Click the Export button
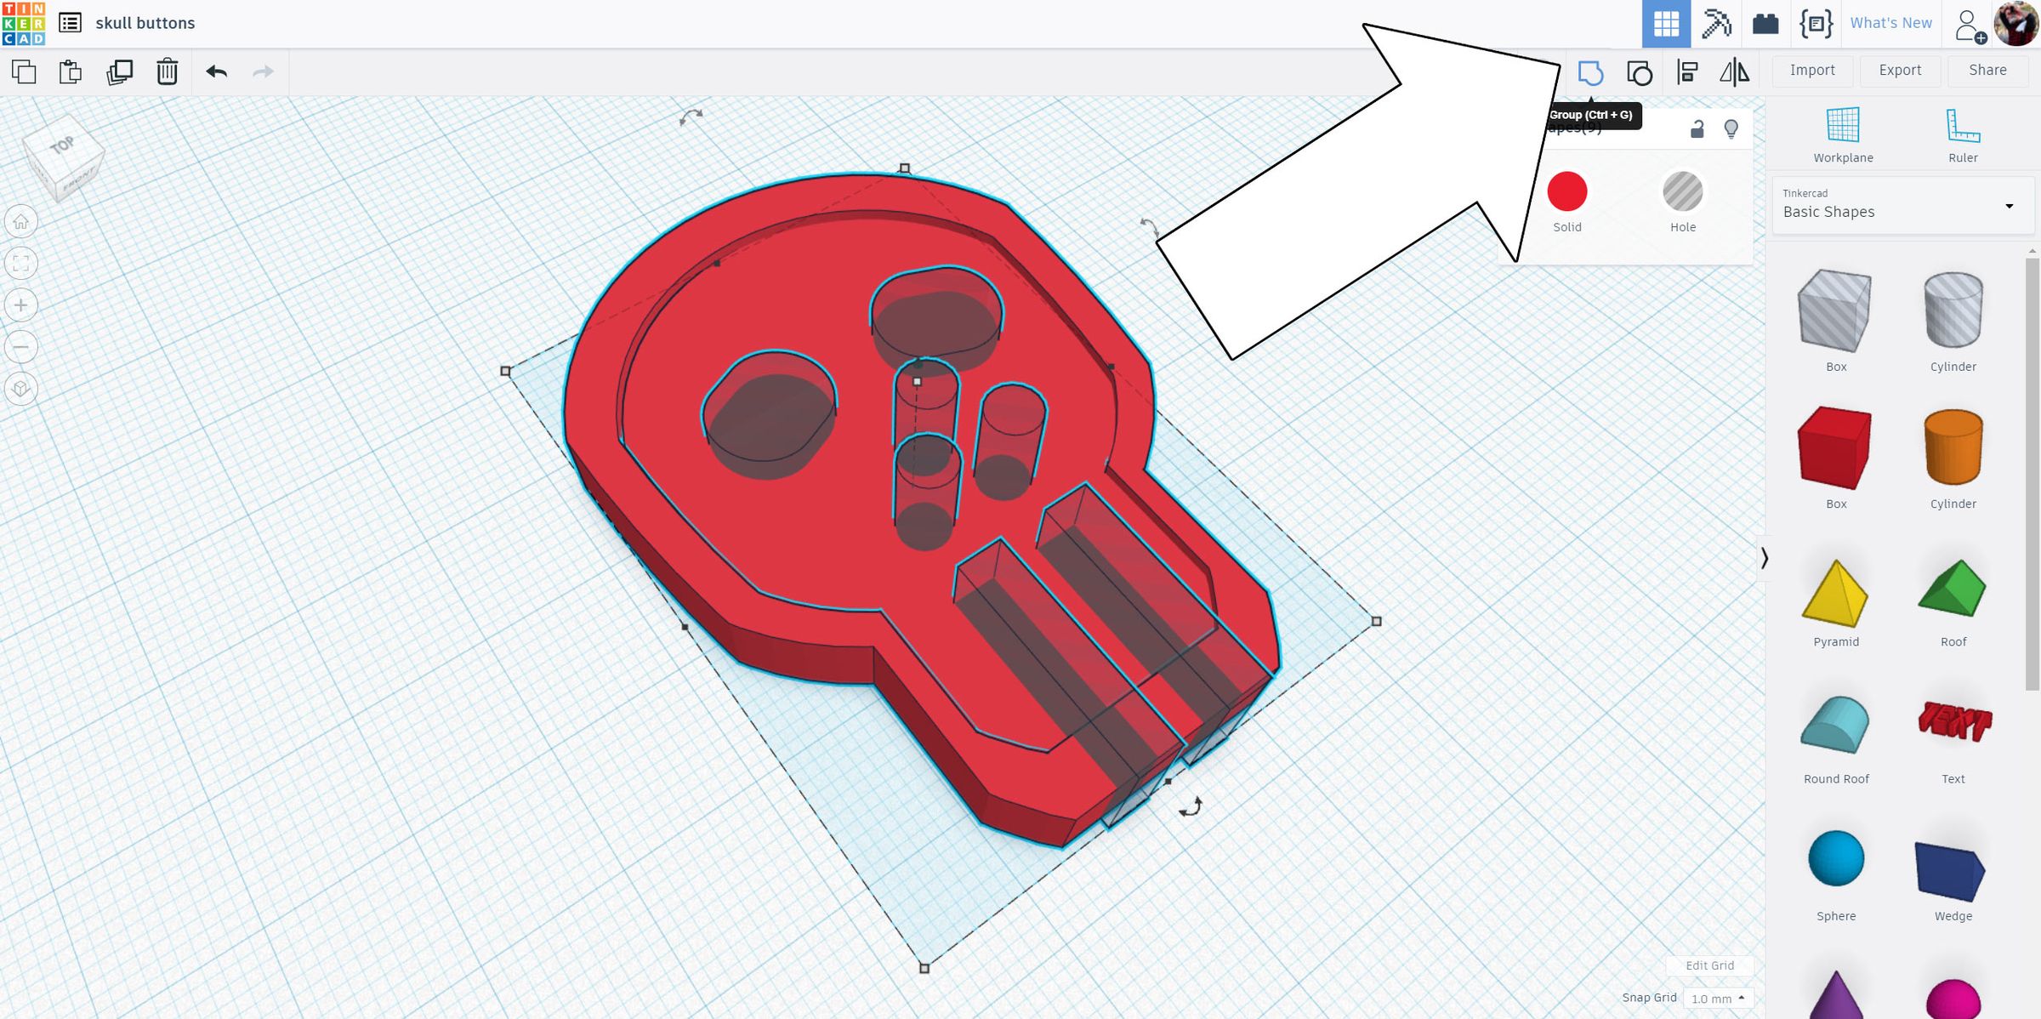Screen dimensions: 2041x1019 (x=1900, y=70)
